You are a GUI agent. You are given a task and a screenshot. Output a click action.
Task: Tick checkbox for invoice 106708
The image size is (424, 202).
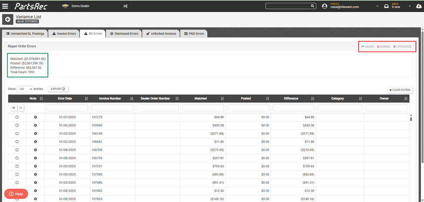(17, 149)
